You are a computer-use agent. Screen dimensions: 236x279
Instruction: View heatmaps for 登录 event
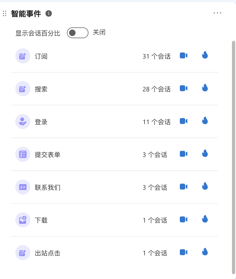point(205,120)
